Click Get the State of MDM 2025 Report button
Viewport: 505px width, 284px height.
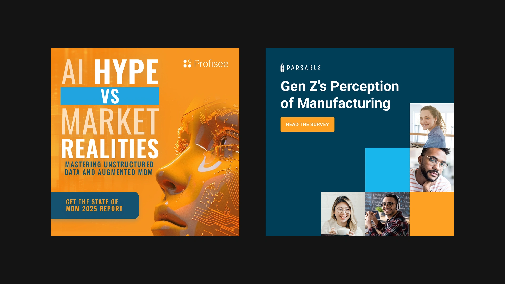coord(95,205)
